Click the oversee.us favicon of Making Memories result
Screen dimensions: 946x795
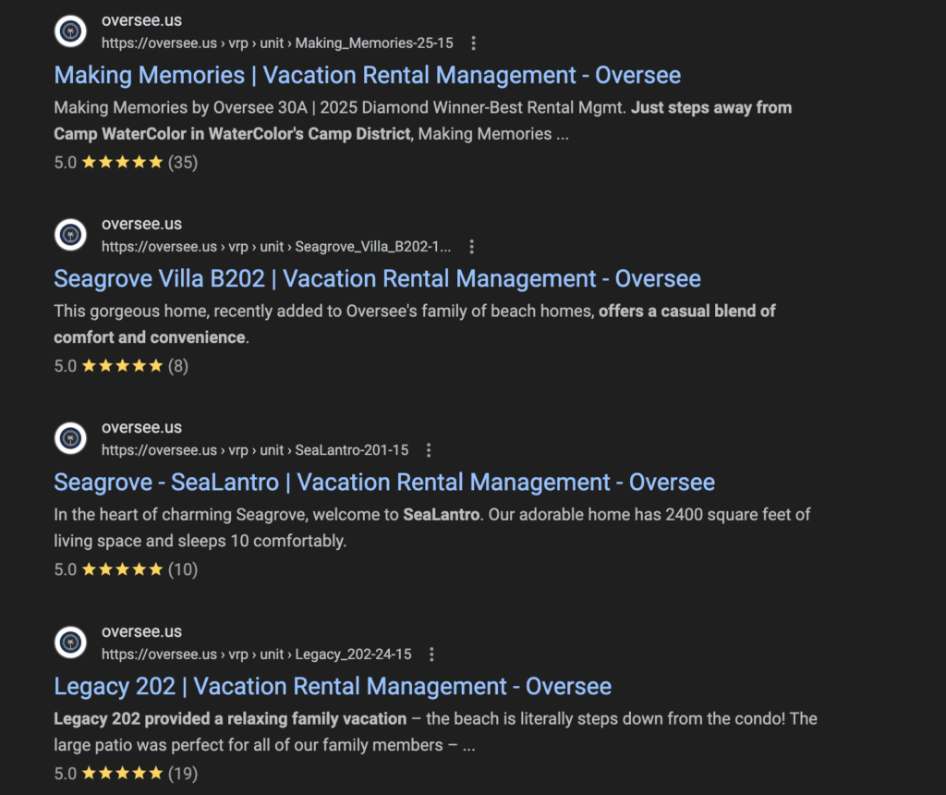click(70, 31)
